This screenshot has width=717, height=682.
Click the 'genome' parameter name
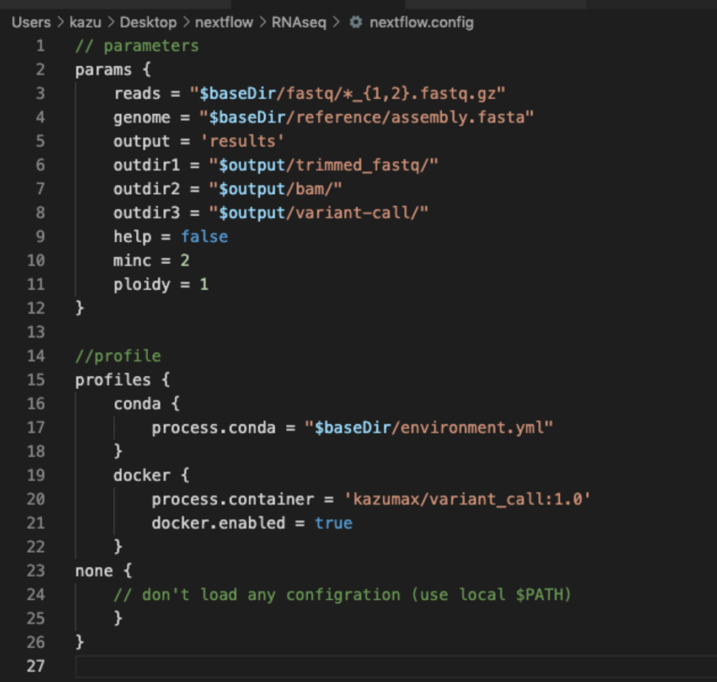(x=142, y=118)
